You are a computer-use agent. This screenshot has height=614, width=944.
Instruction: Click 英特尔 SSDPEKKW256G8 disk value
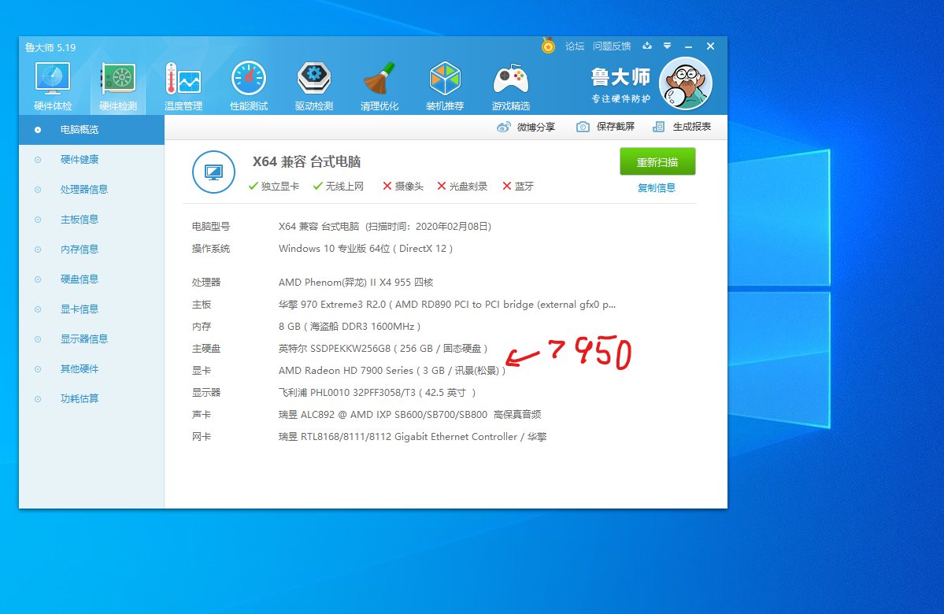tap(383, 349)
